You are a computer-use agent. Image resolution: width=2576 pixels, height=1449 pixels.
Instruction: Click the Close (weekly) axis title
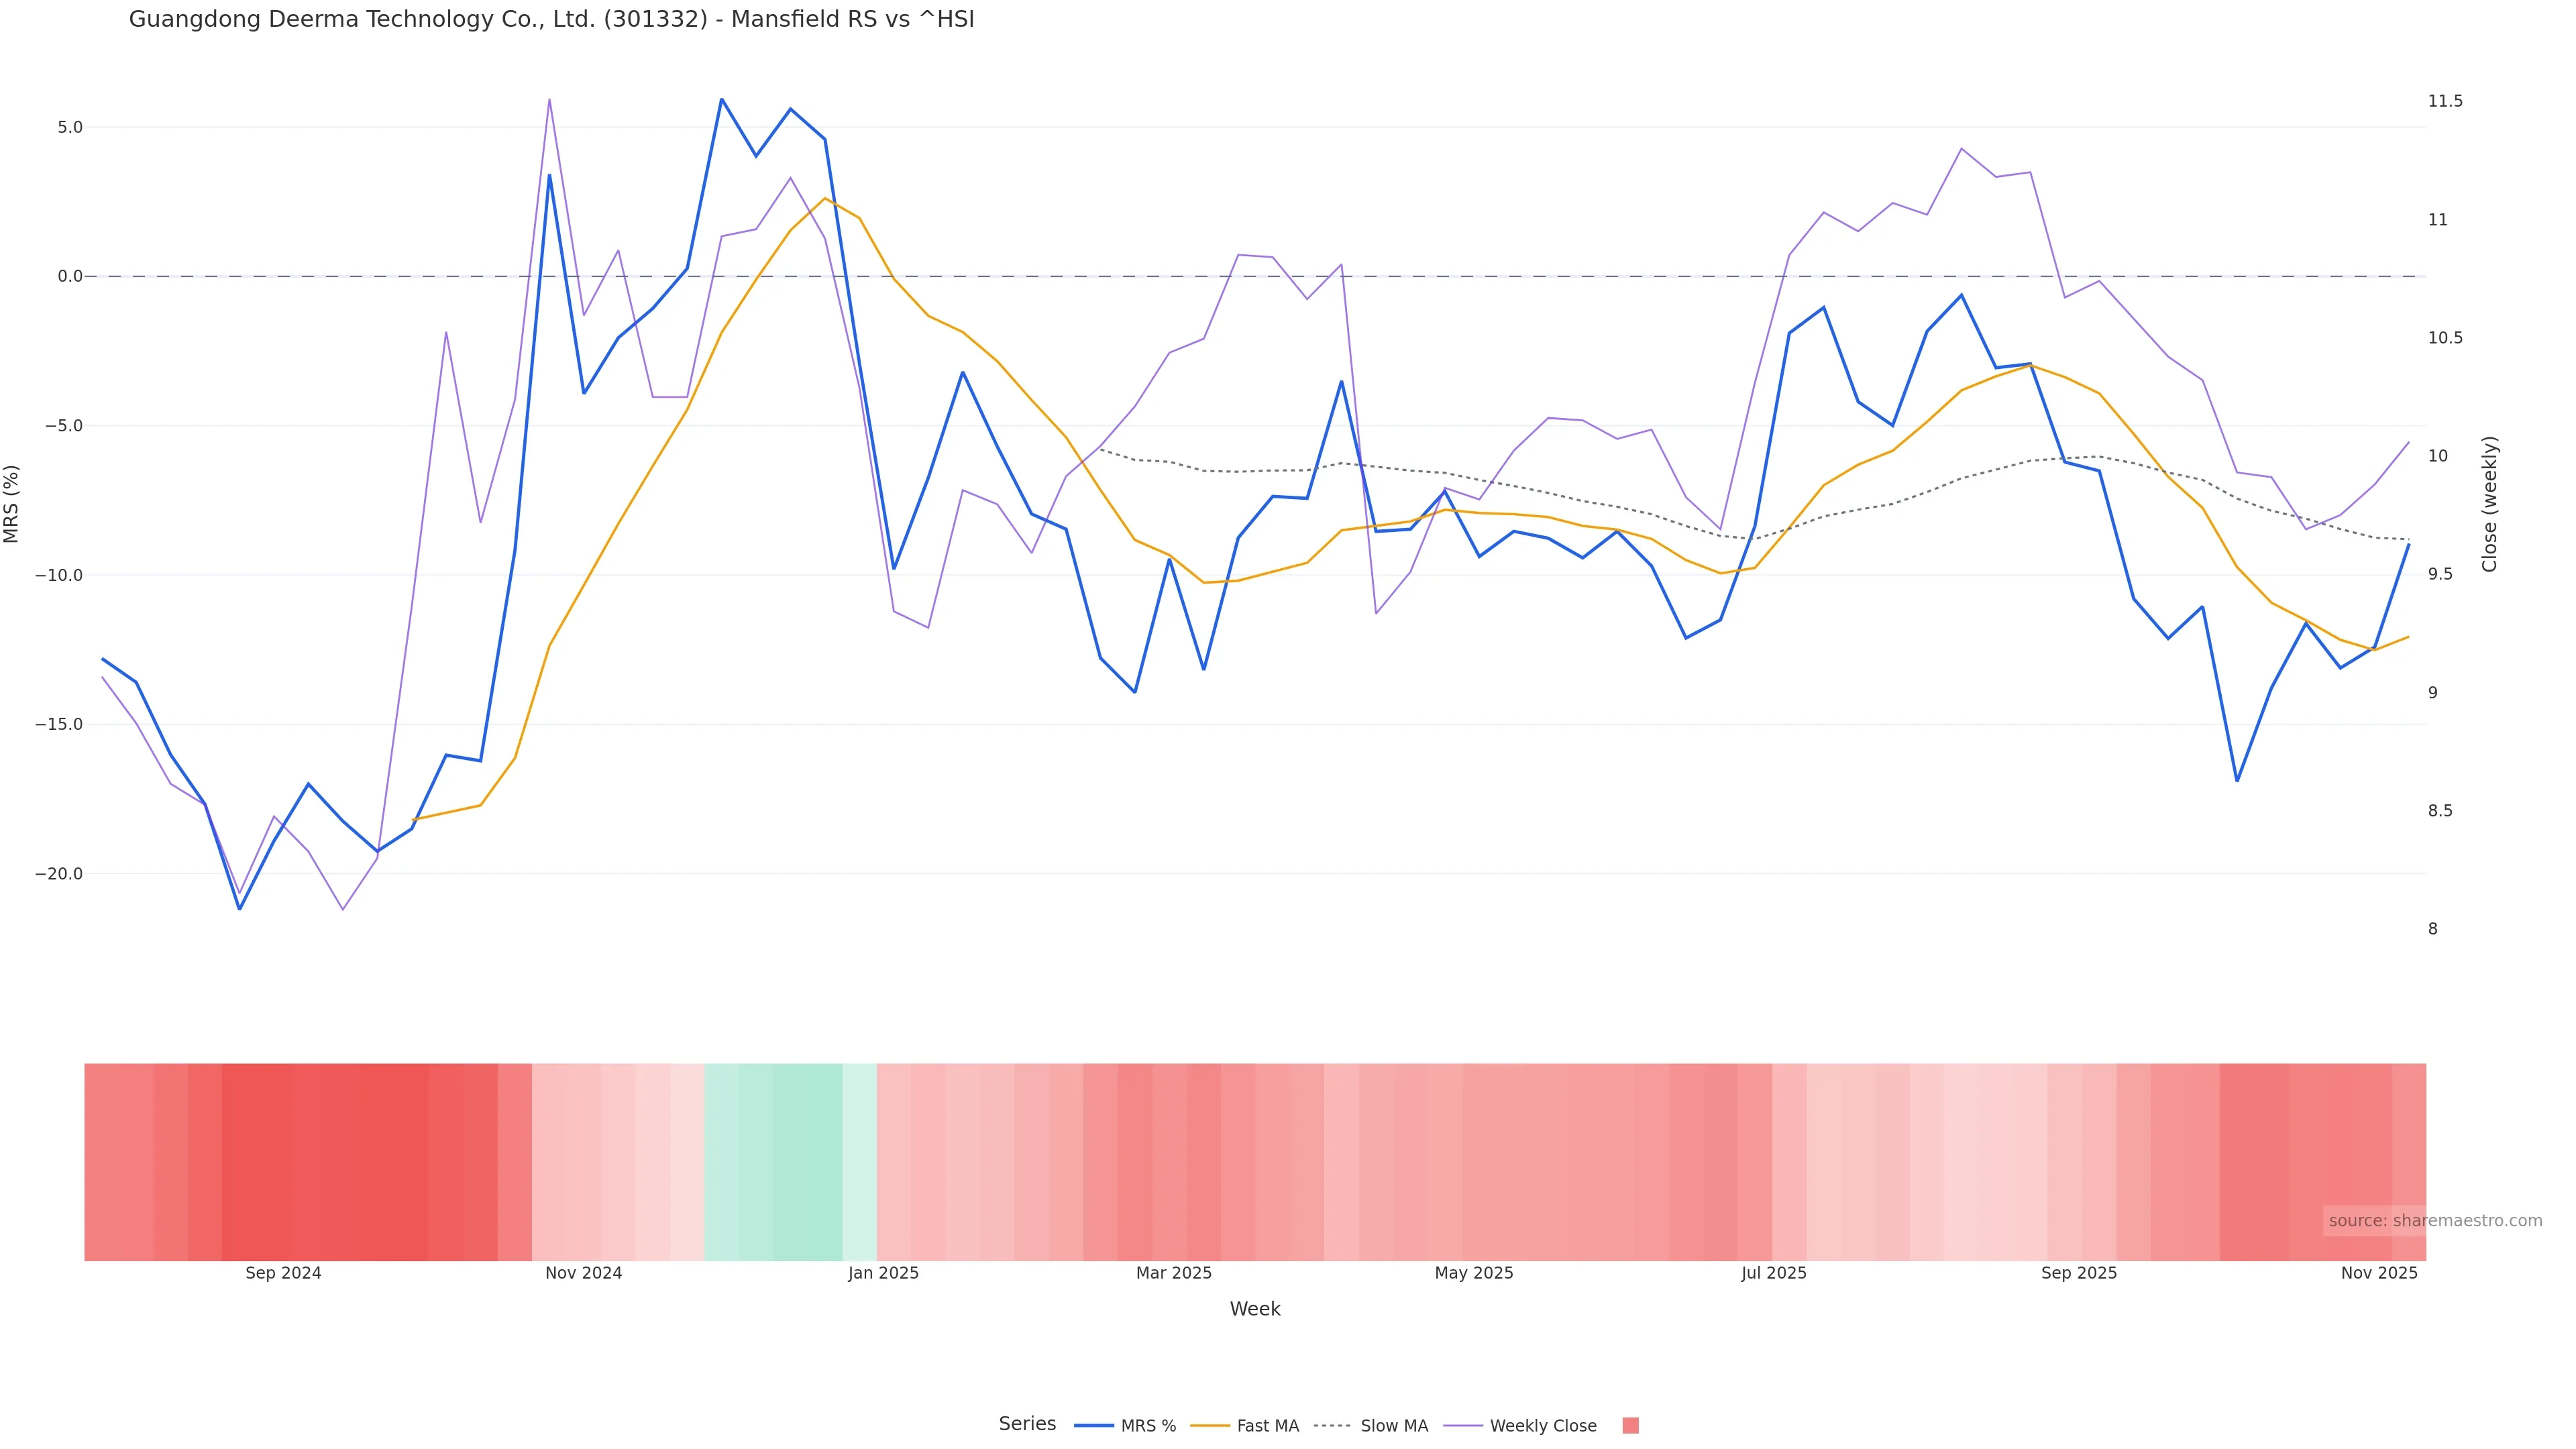coord(2489,504)
